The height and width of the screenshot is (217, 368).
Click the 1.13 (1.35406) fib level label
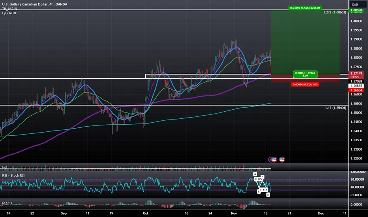tap(335, 108)
